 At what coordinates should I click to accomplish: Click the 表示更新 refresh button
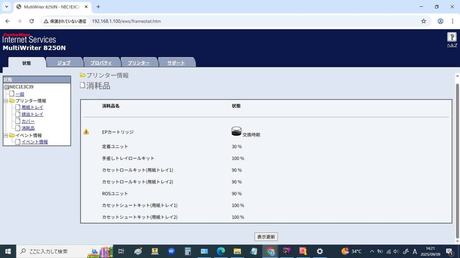[x=266, y=237]
